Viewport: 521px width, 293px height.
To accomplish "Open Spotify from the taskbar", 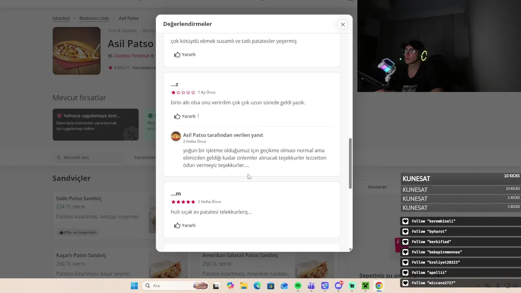I will click(298, 286).
